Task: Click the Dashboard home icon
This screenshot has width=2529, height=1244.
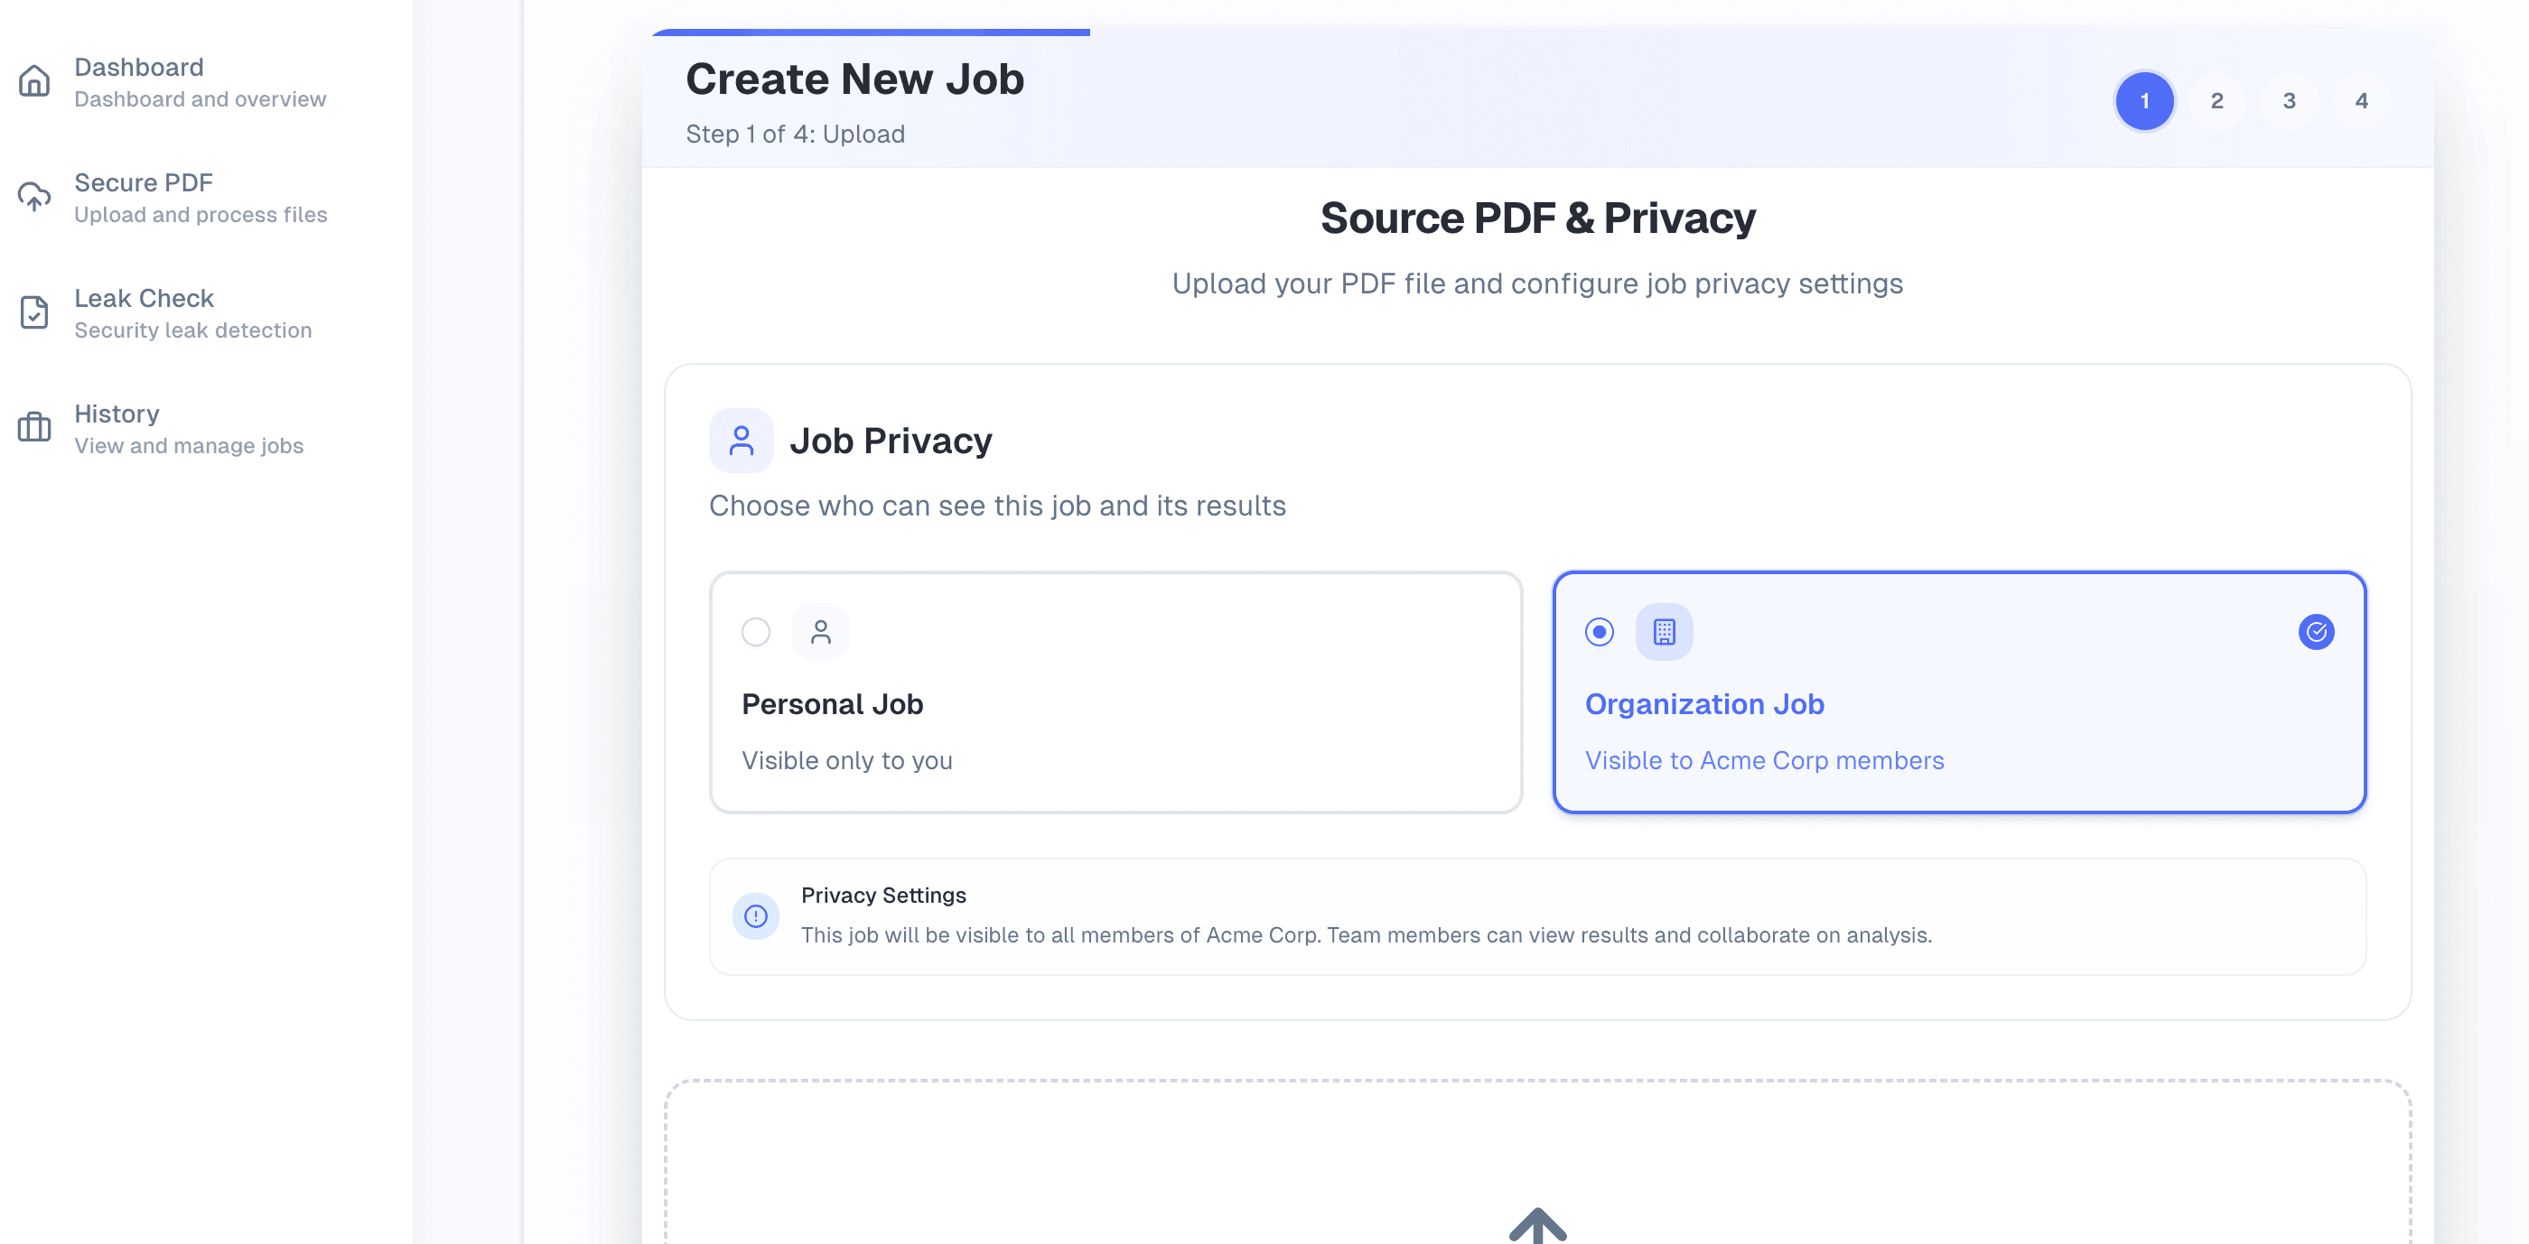Action: (x=34, y=81)
